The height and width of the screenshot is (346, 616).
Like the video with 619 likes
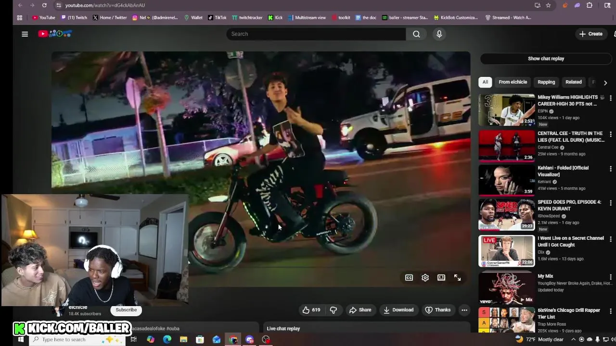311,310
